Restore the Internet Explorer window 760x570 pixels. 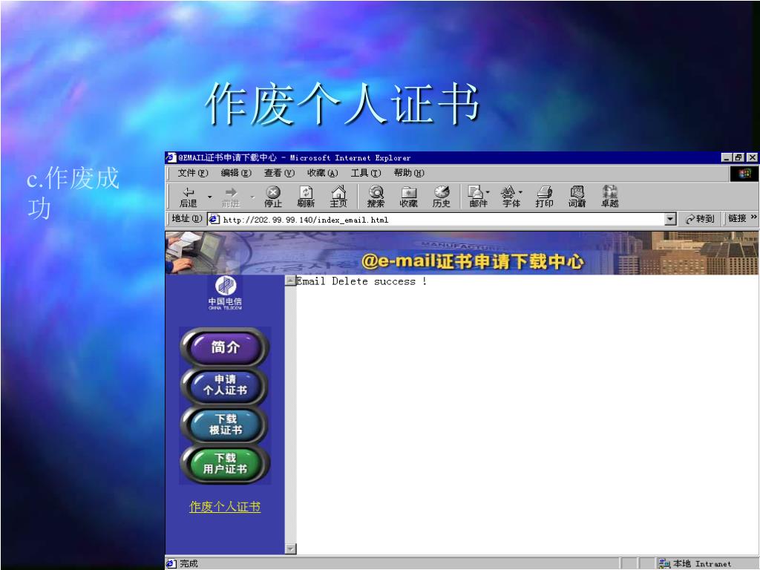(738, 157)
